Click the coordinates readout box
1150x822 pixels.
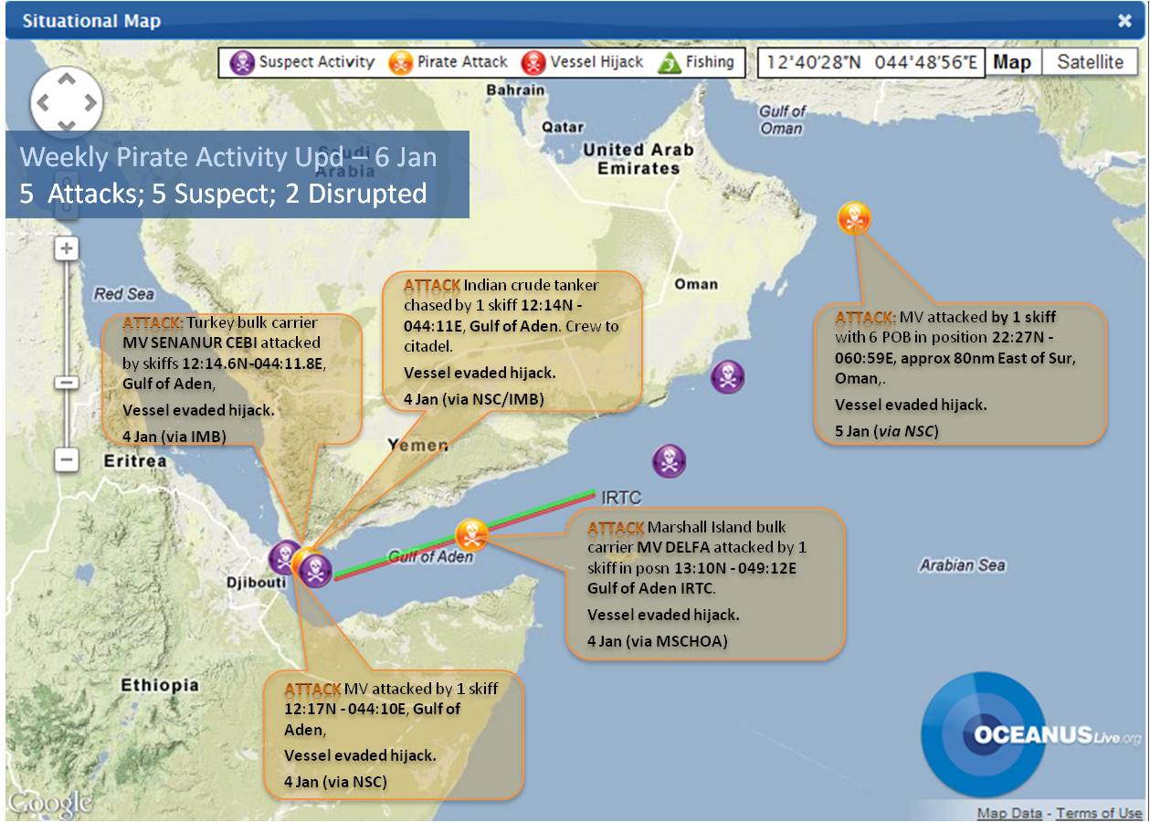pos(870,62)
